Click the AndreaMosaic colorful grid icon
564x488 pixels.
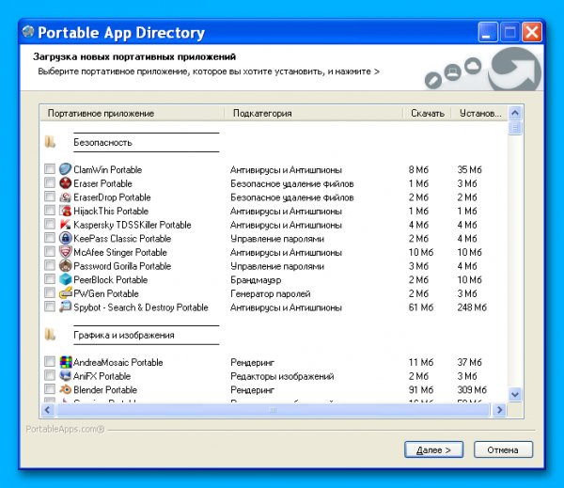(x=66, y=362)
